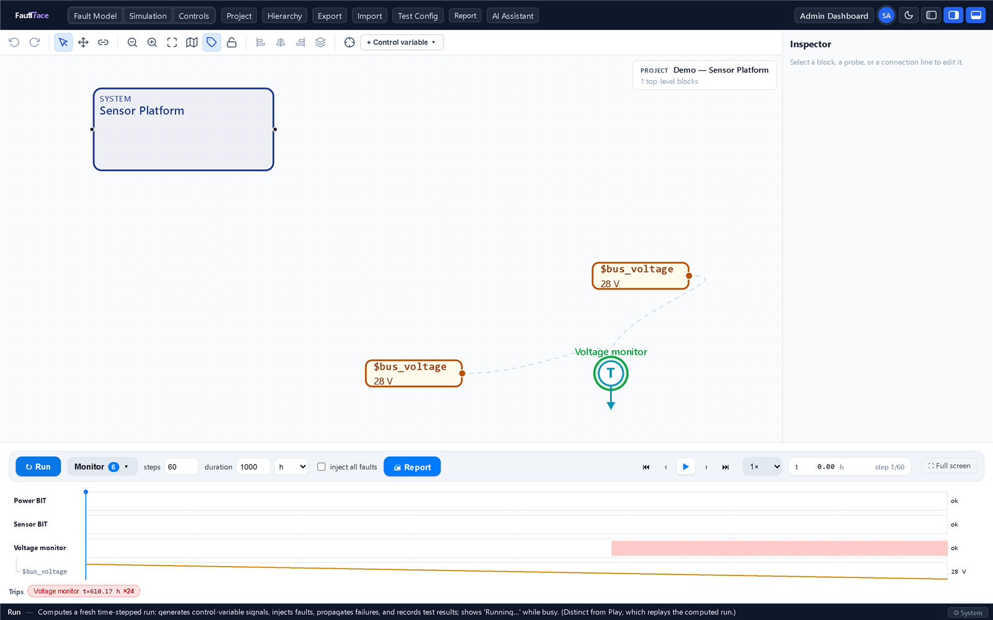Toggle the labels tag icon
The image size is (993, 620).
pyautogui.click(x=212, y=42)
